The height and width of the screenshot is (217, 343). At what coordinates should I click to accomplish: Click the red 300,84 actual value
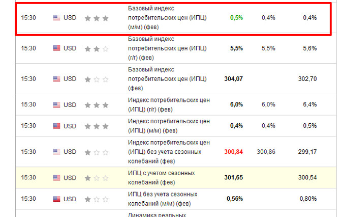click(233, 152)
